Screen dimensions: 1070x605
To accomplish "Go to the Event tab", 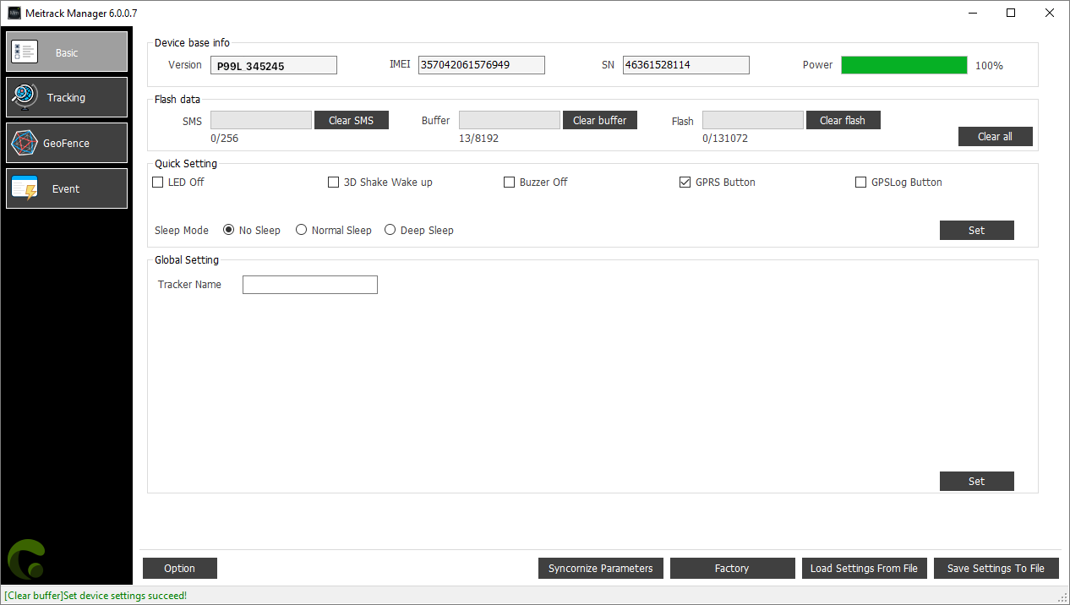I will (67, 188).
